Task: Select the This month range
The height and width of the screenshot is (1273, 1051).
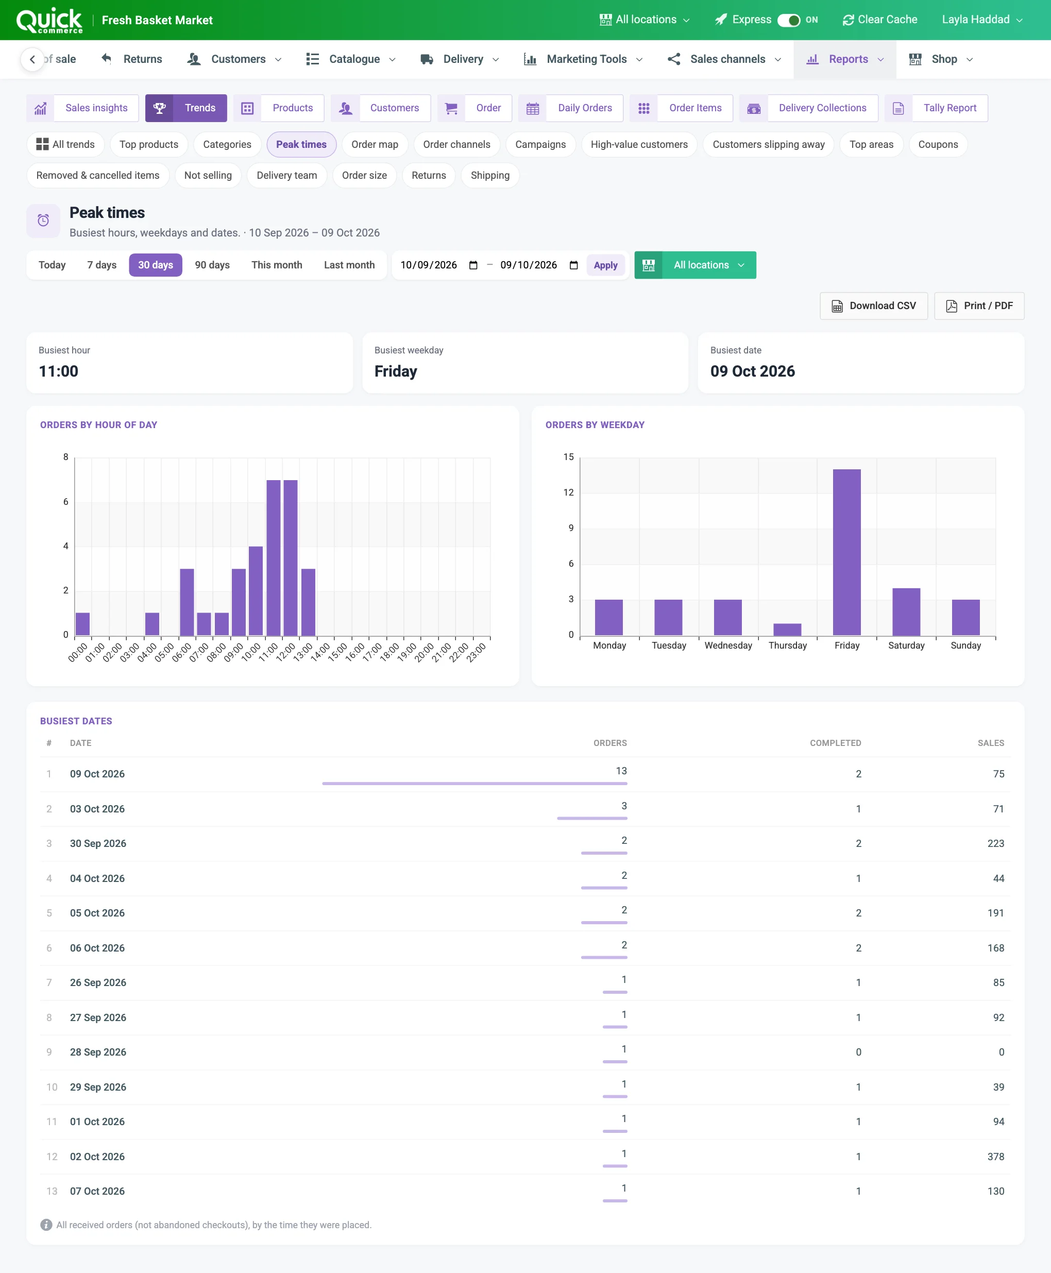Action: (277, 265)
